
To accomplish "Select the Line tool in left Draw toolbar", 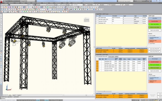I will 1,14.
